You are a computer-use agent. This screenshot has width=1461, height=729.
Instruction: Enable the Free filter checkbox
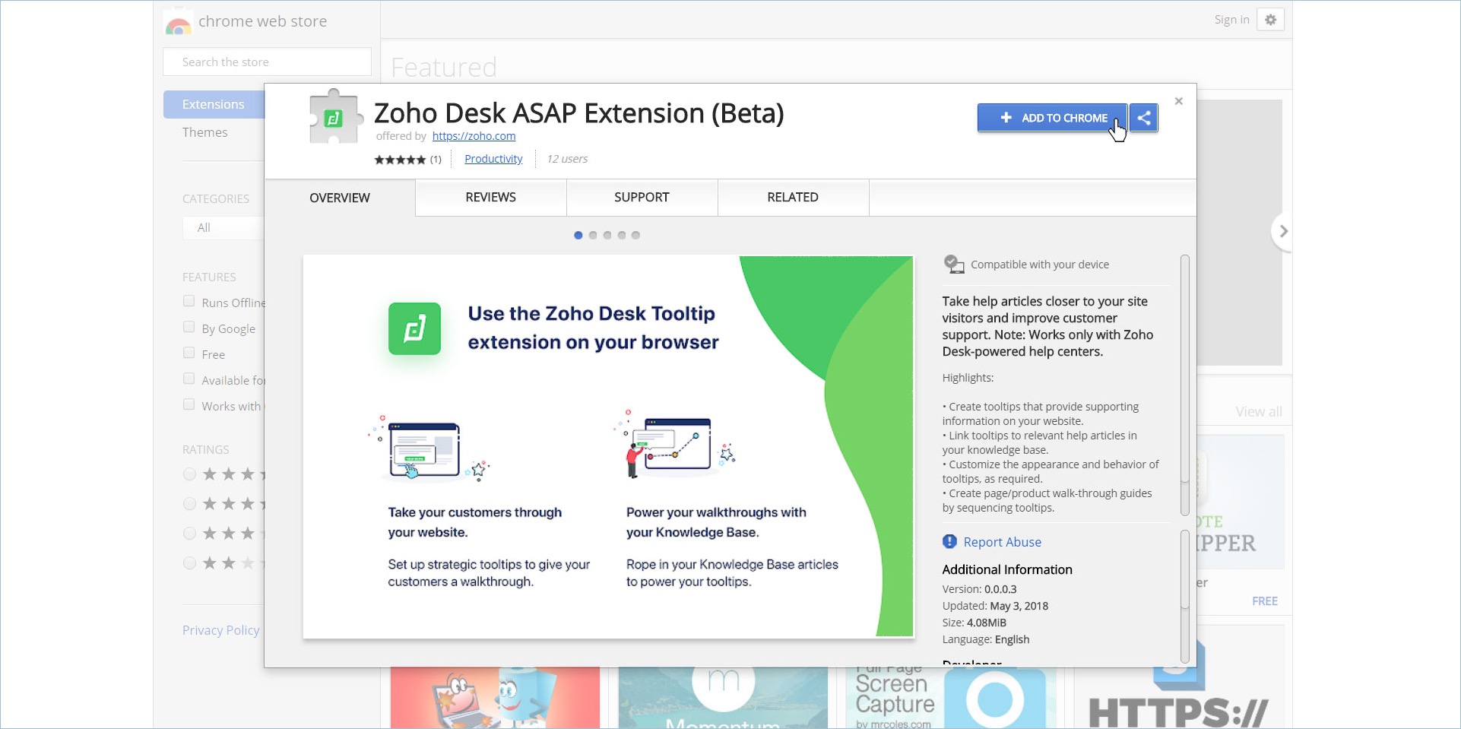[x=189, y=353]
